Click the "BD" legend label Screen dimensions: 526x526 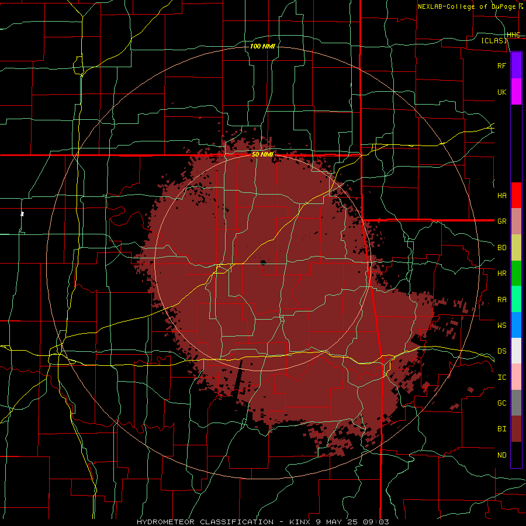click(x=501, y=248)
